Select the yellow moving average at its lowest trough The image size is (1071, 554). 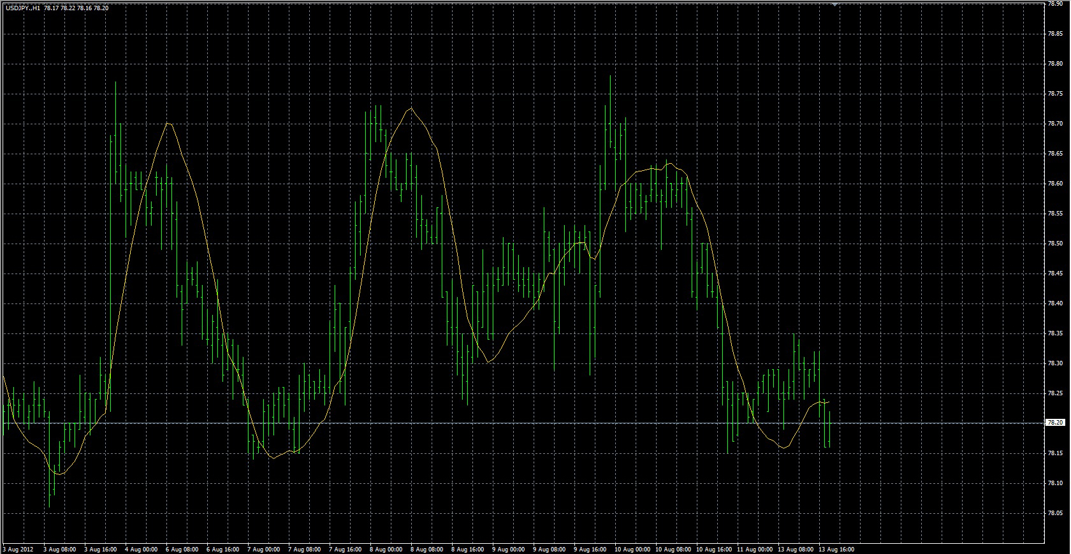tap(59, 474)
